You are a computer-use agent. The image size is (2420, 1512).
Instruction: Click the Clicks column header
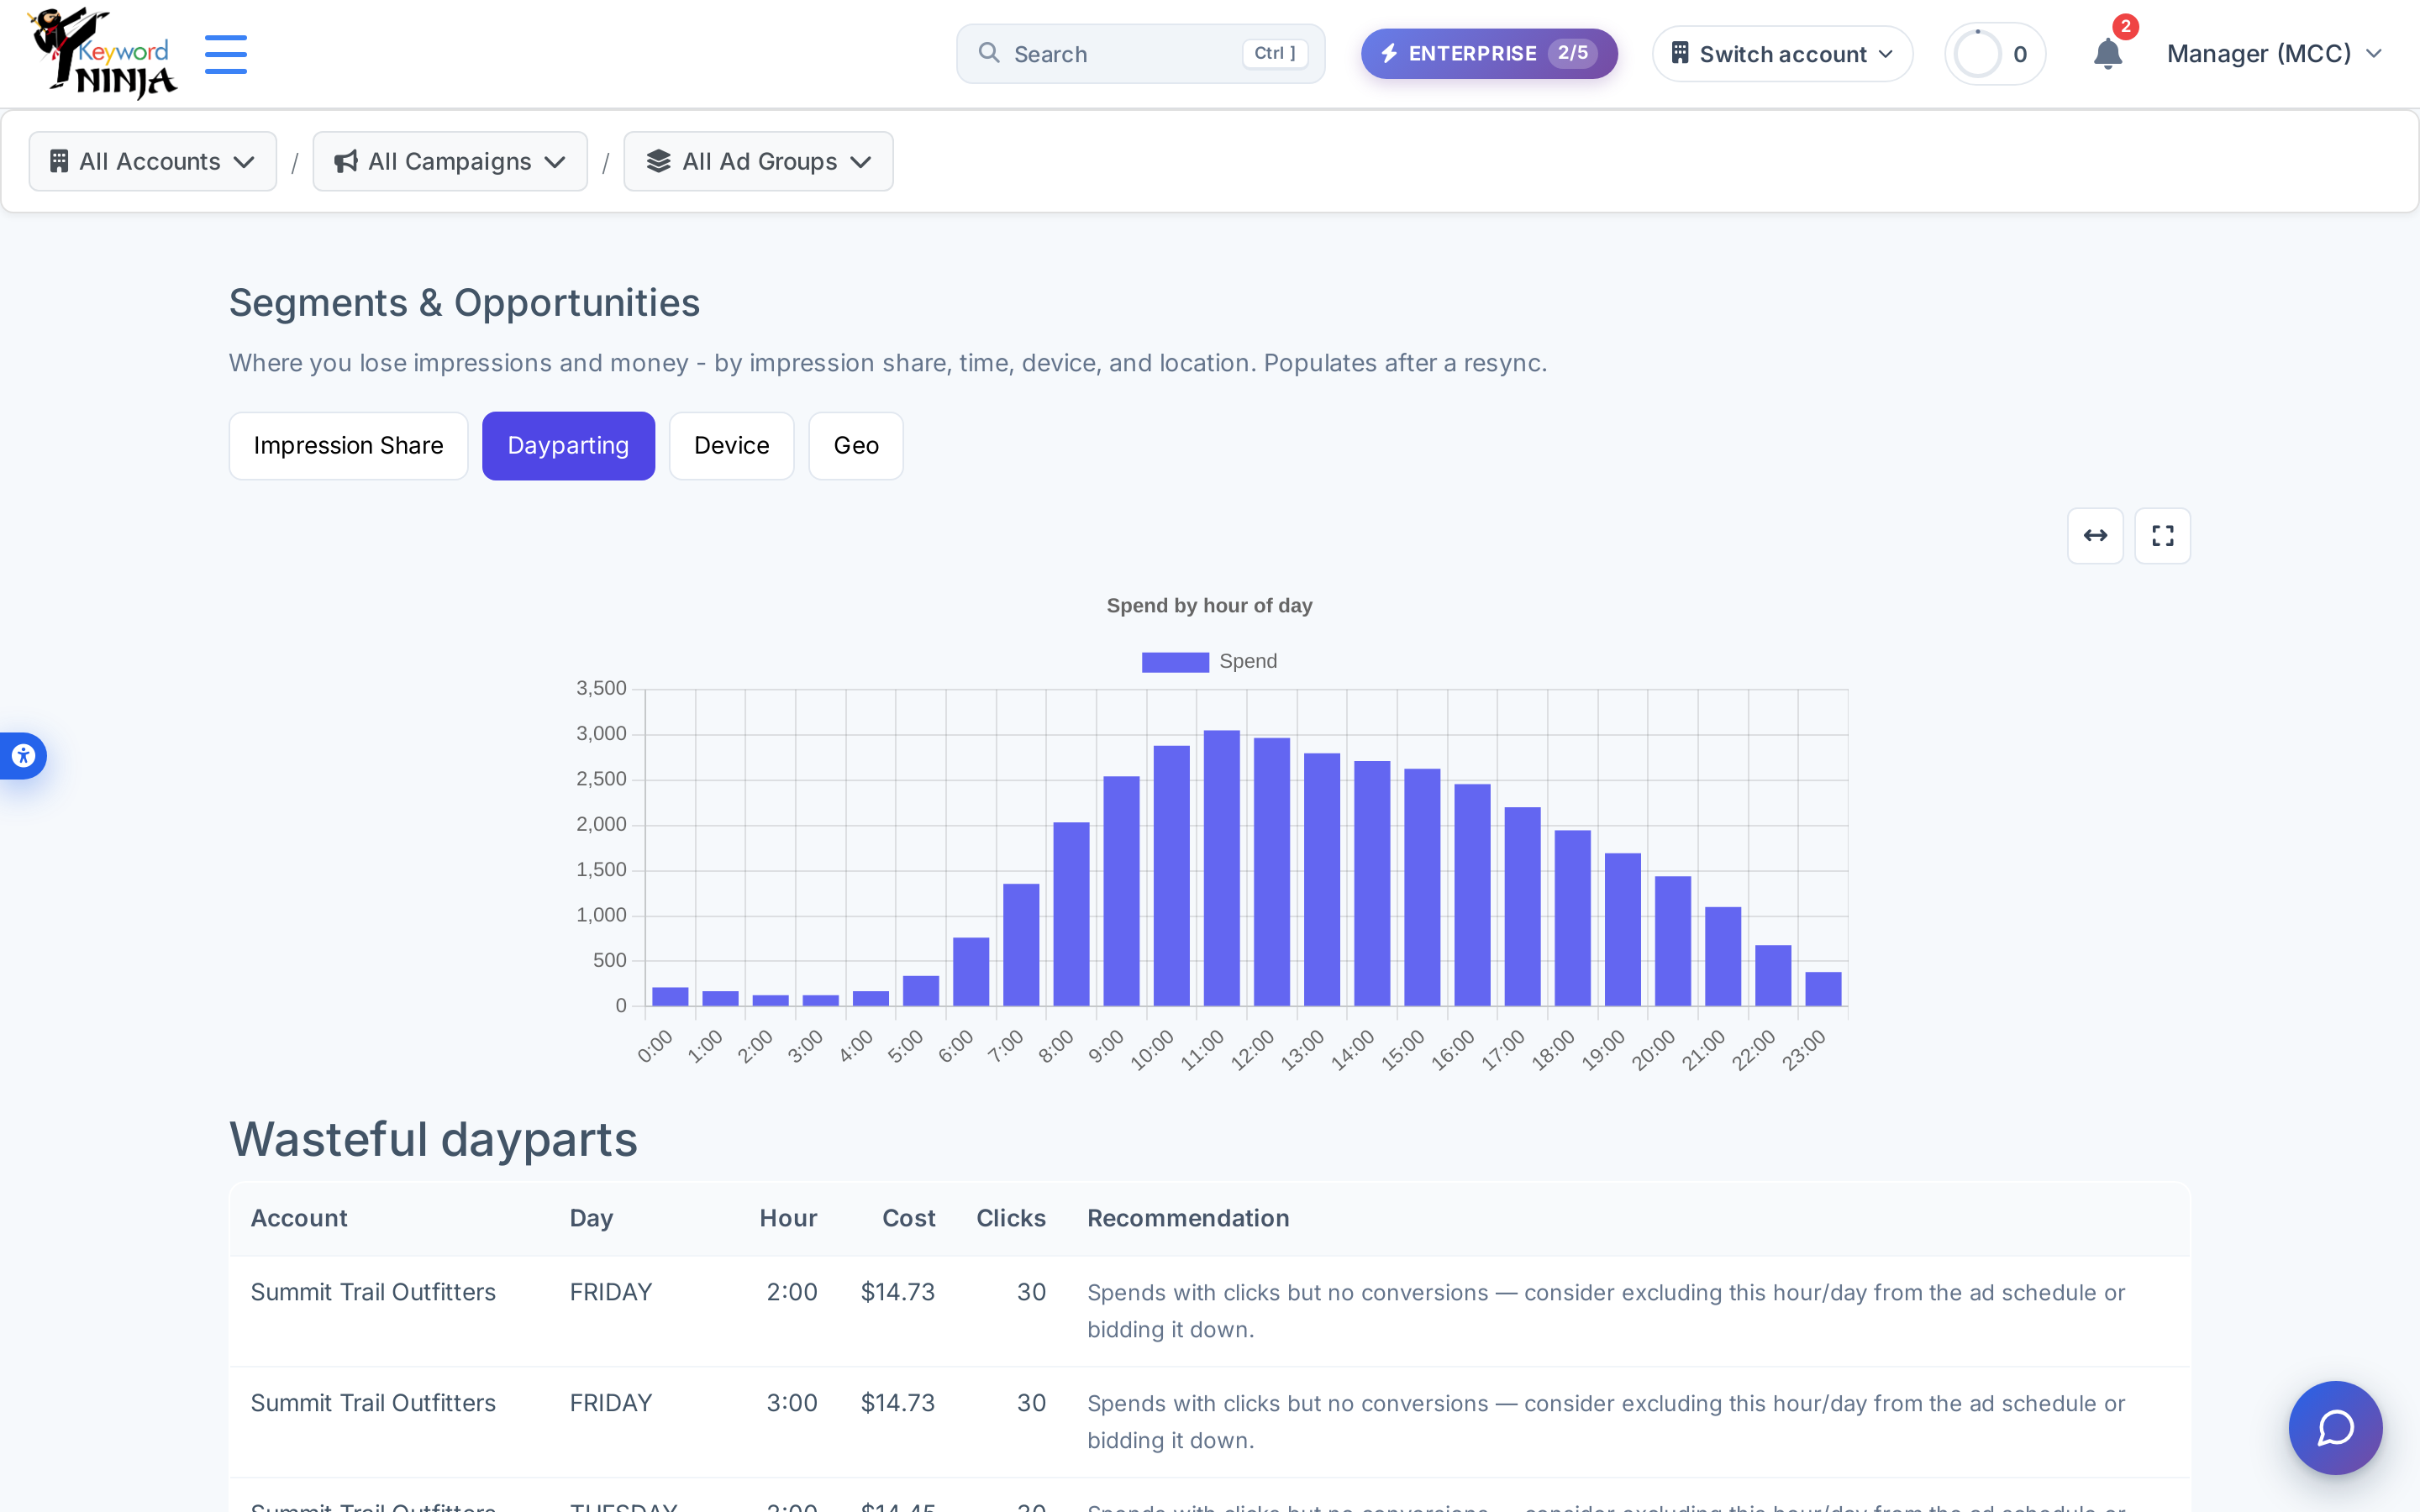coord(1011,1218)
